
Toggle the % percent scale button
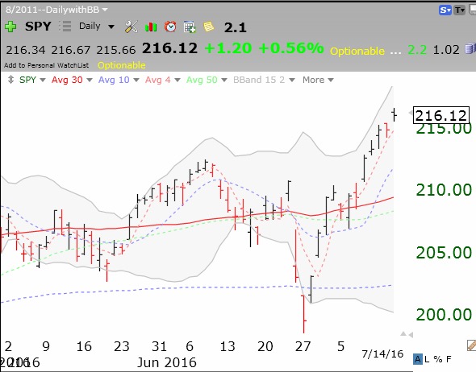pyautogui.click(x=438, y=360)
